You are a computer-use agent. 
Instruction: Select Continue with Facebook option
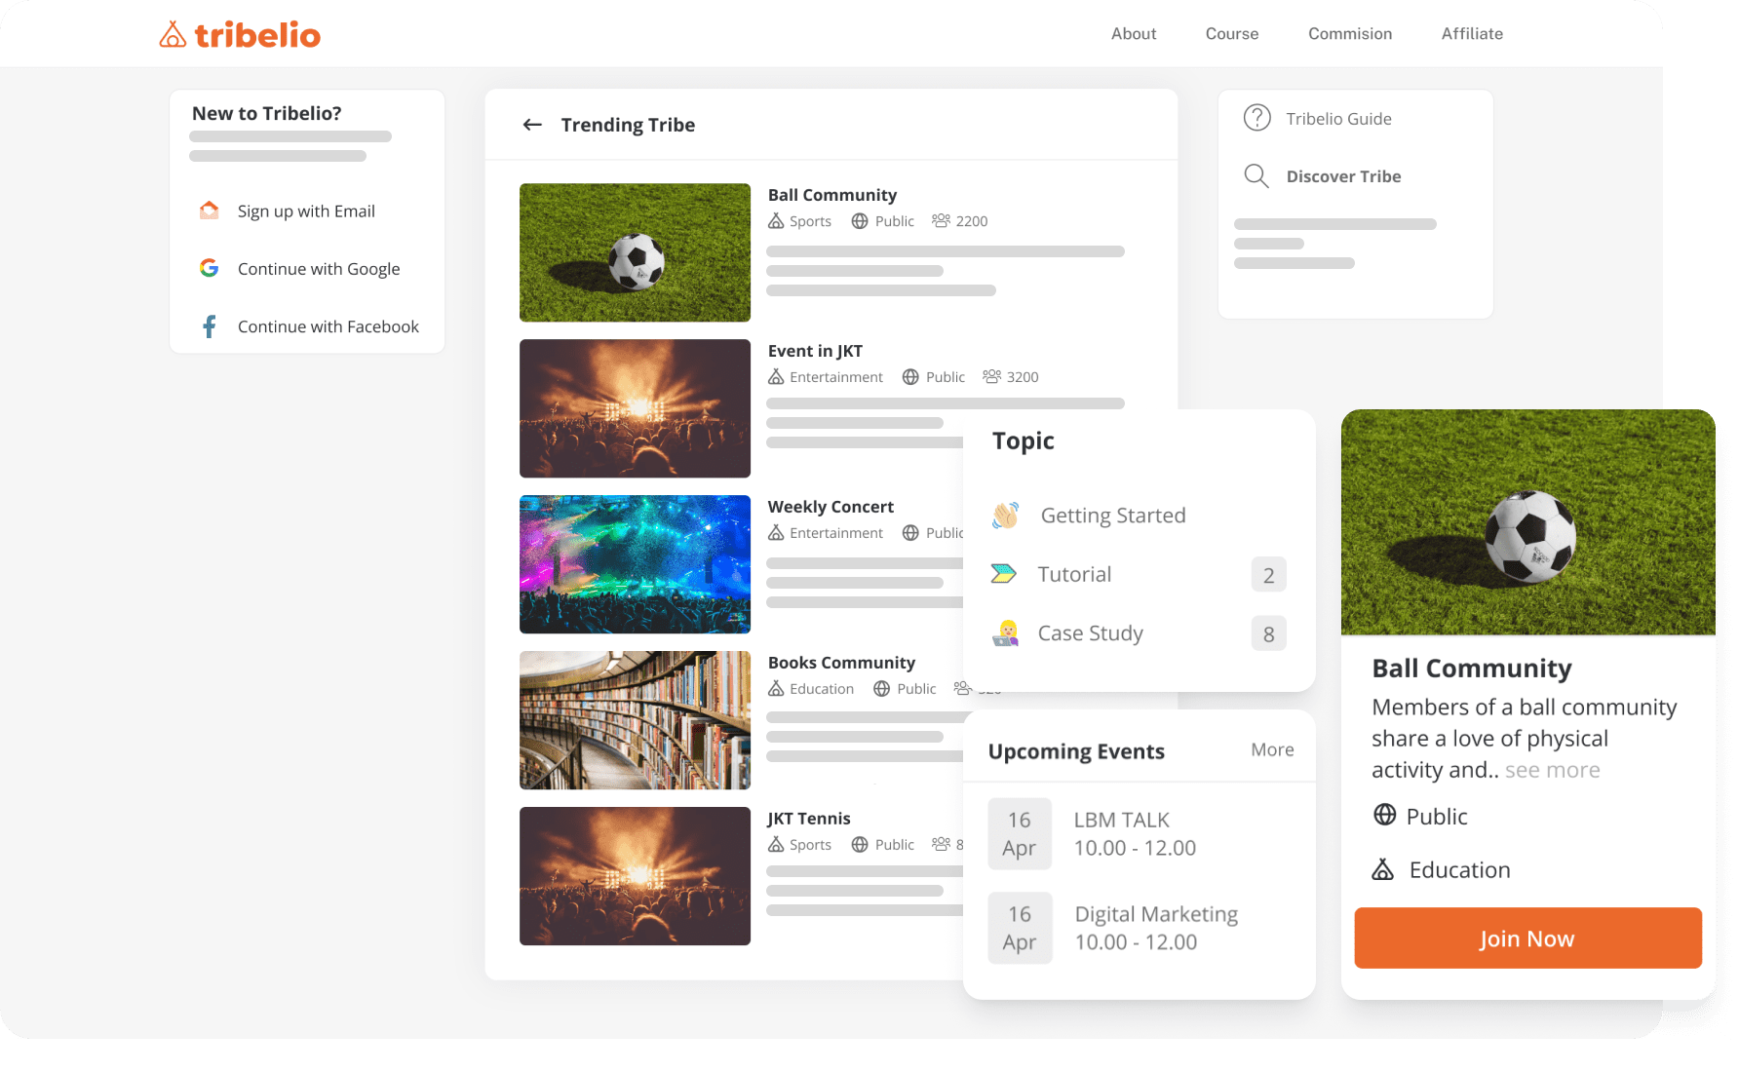[x=328, y=326]
